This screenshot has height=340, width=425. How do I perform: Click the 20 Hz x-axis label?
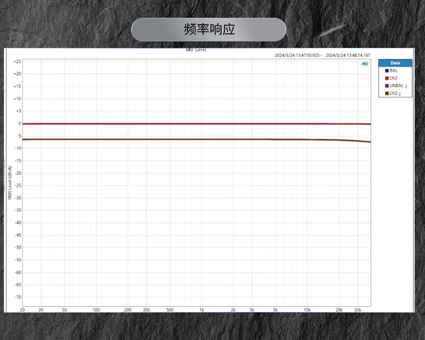(23, 310)
